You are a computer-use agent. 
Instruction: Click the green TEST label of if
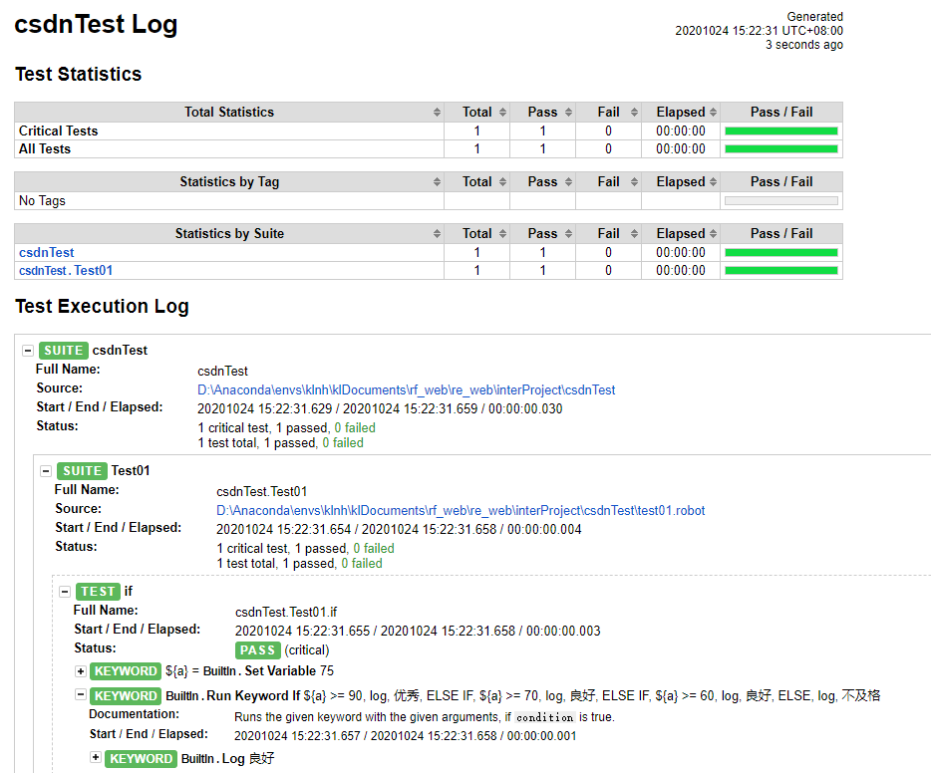point(98,592)
